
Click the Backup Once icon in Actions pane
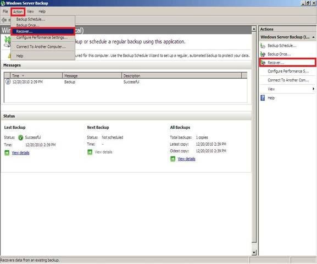click(x=263, y=54)
